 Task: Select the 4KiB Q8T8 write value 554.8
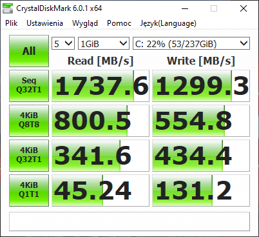[x=201, y=121]
